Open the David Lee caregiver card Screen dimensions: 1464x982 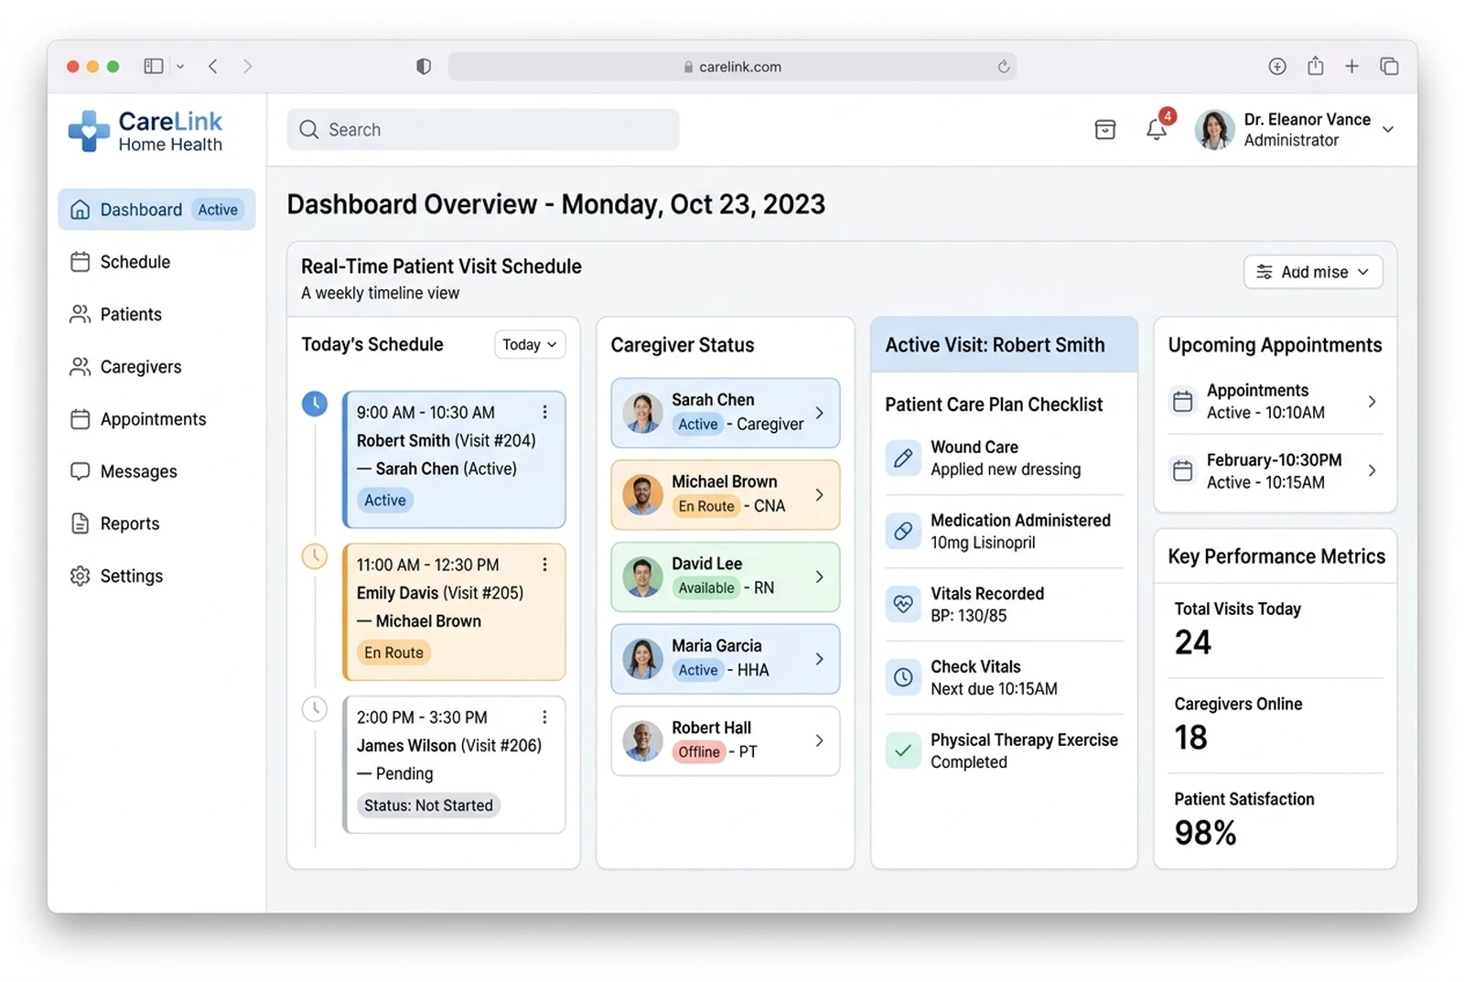click(725, 577)
